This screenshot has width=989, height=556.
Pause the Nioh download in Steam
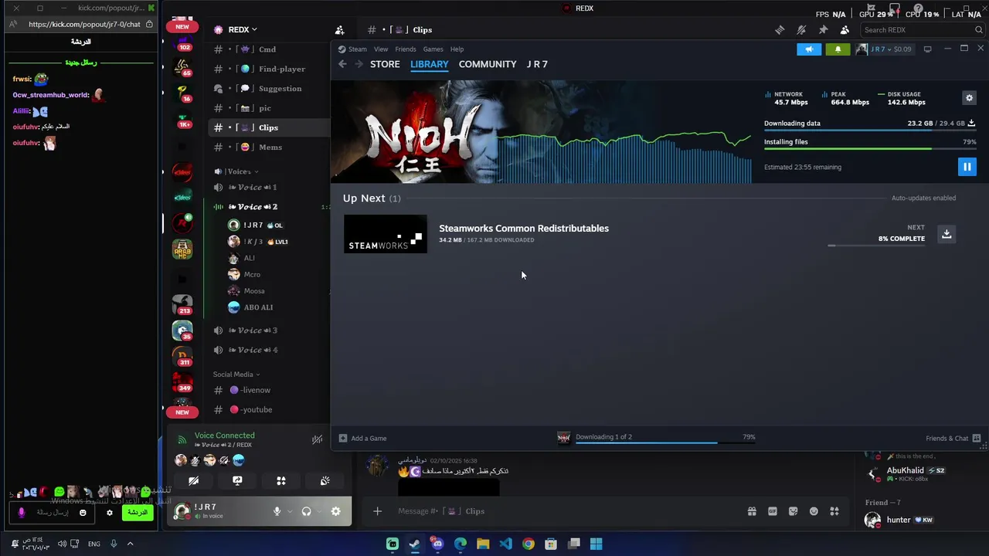[967, 167]
